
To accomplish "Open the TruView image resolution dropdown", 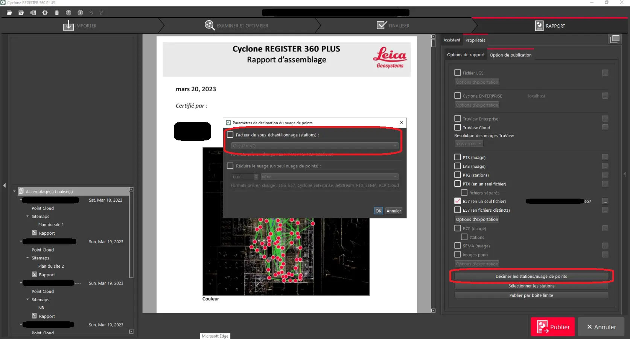I will coord(469,144).
